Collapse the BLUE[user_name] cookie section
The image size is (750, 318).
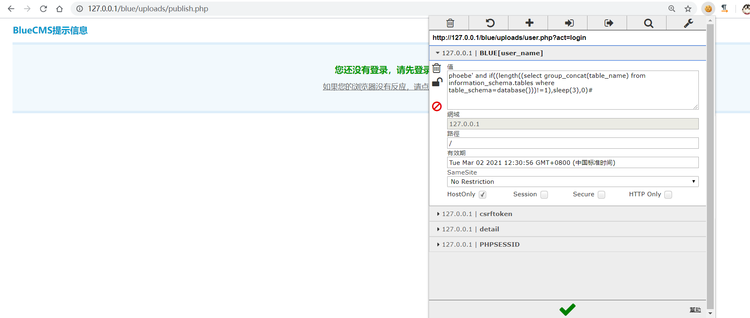coord(568,53)
